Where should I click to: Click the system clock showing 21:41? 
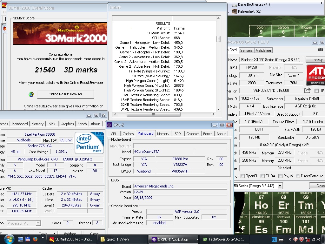pyautogui.click(x=316, y=239)
